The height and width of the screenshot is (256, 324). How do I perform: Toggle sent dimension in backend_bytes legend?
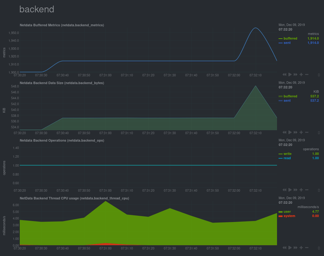pyautogui.click(x=287, y=100)
